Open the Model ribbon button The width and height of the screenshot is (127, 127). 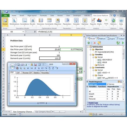tap(5, 22)
